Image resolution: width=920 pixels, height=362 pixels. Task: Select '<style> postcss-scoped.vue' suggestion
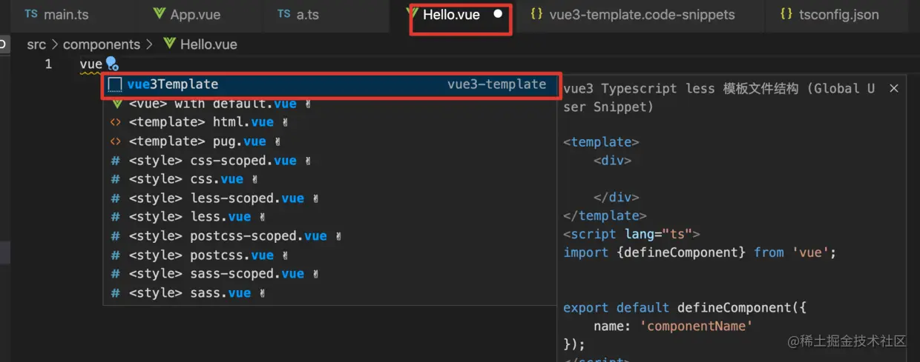click(329, 236)
